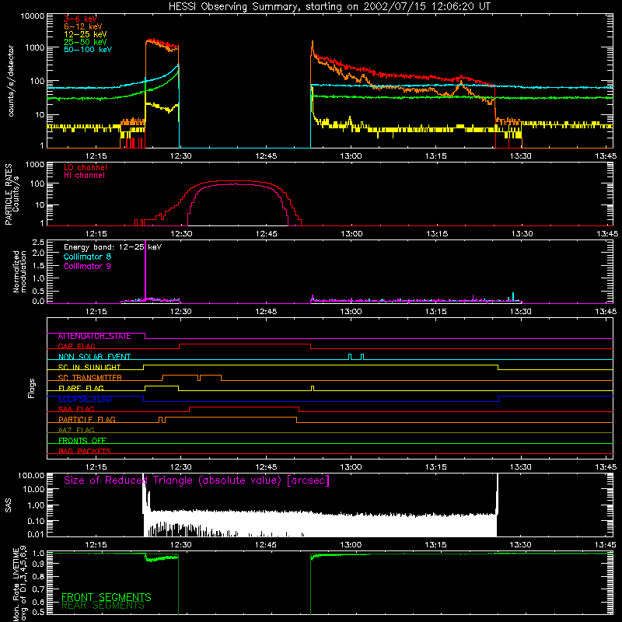Image resolution: width=622 pixels, height=622 pixels.
Task: Click the vertical Flags axis label
Action: [31, 389]
